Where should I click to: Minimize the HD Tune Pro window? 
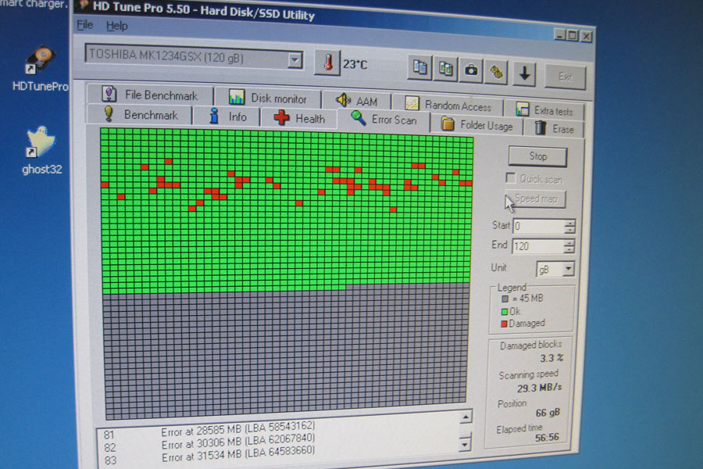pos(559,34)
